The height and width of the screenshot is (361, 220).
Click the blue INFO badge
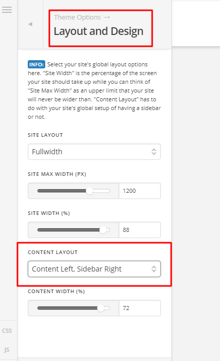coord(36,64)
